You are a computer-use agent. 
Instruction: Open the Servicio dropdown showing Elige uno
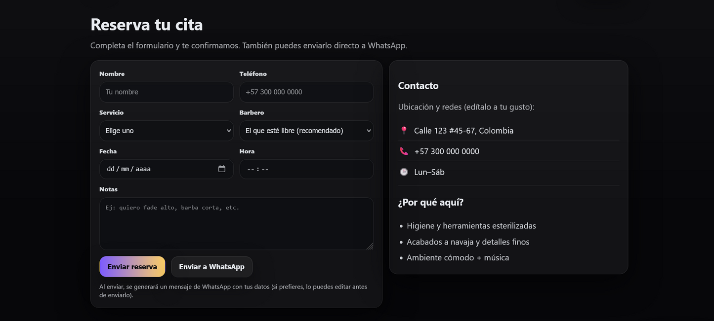(167, 130)
